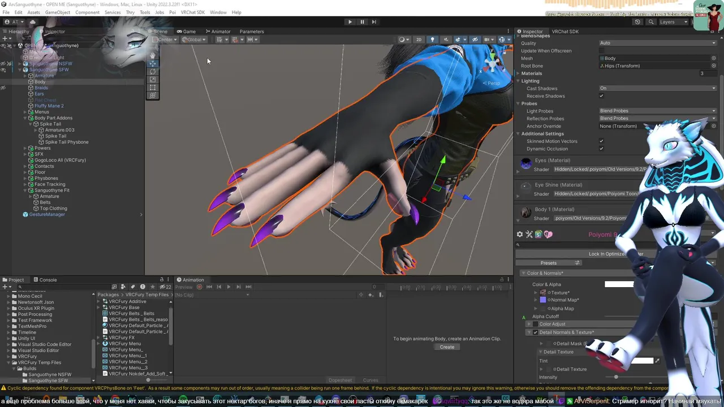Toggle scene lighting bulb icon
724x407 pixels.
coord(432,40)
